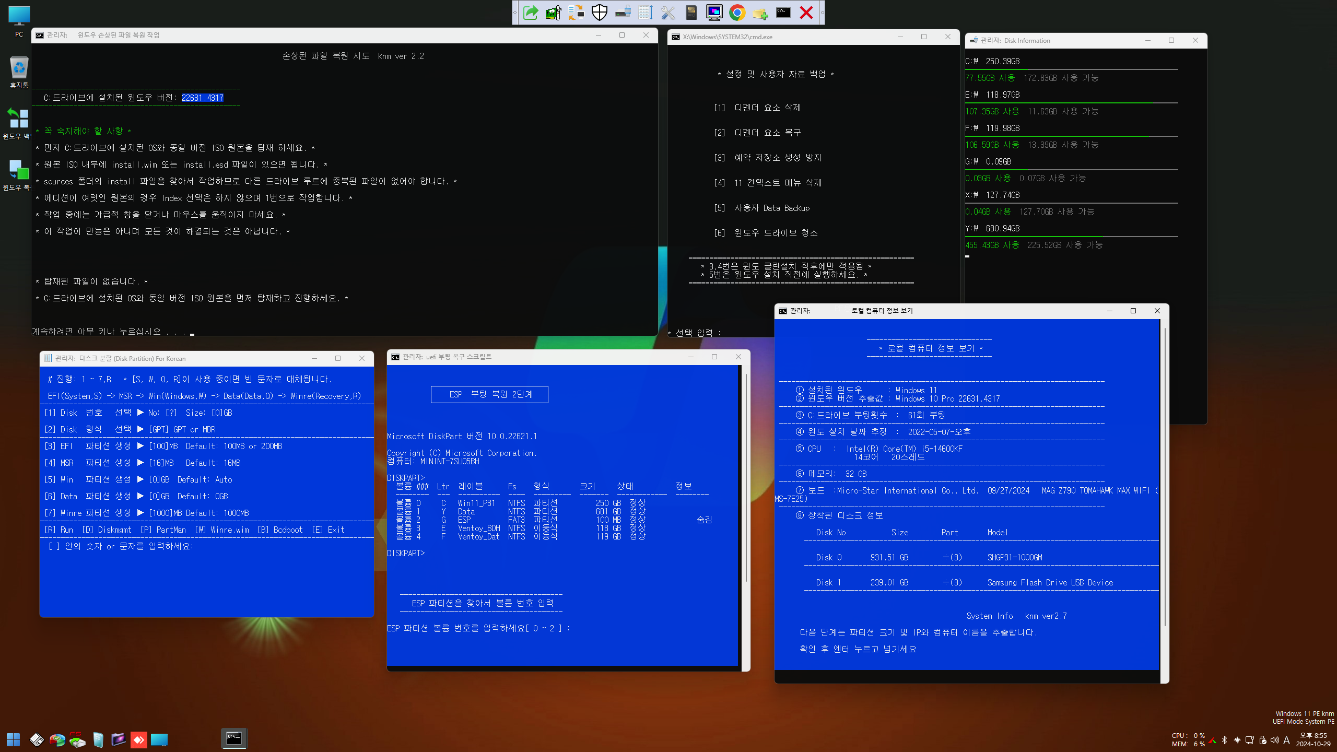Image resolution: width=1337 pixels, height=752 pixels.
Task: Click '[7] Winre 파티션 생성' row
Action: (146, 513)
